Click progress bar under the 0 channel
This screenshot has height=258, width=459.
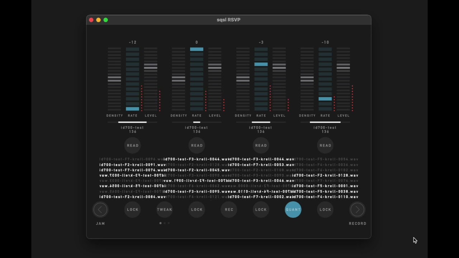click(197, 122)
